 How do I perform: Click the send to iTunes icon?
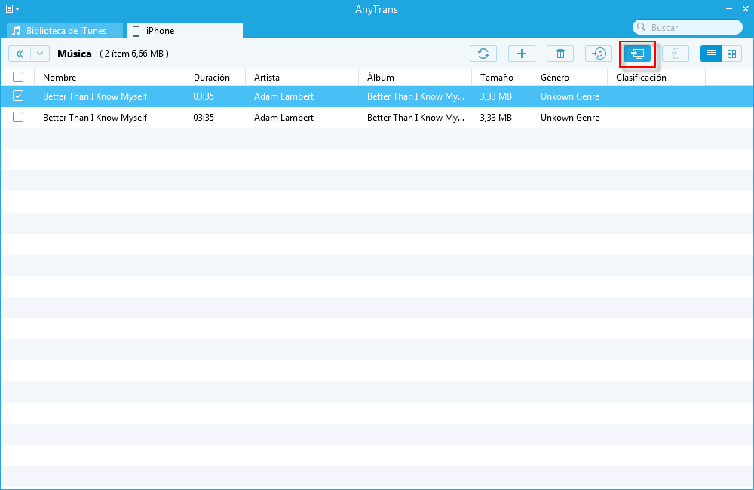(x=598, y=54)
